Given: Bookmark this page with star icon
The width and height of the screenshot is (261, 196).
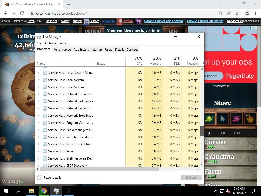Looking at the screenshot, I should click(x=237, y=13).
